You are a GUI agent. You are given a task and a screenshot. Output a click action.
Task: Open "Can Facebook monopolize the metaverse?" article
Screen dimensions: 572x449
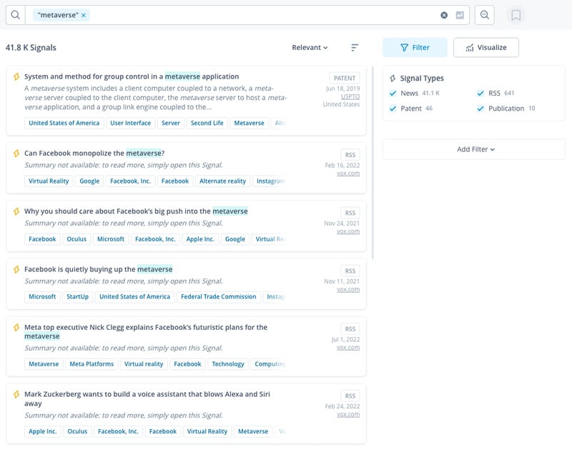[x=94, y=153]
